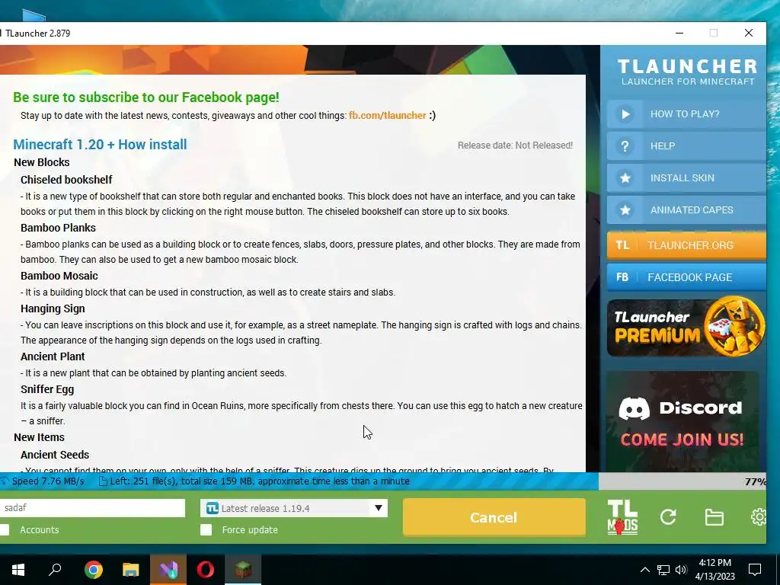This screenshot has width=780, height=585.
Task: Click the sadaf username input field
Action: tap(92, 508)
